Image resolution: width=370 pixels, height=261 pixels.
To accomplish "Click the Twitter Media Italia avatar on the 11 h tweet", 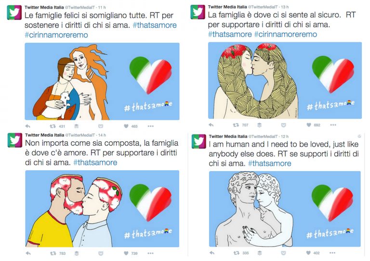I will (14, 12).
